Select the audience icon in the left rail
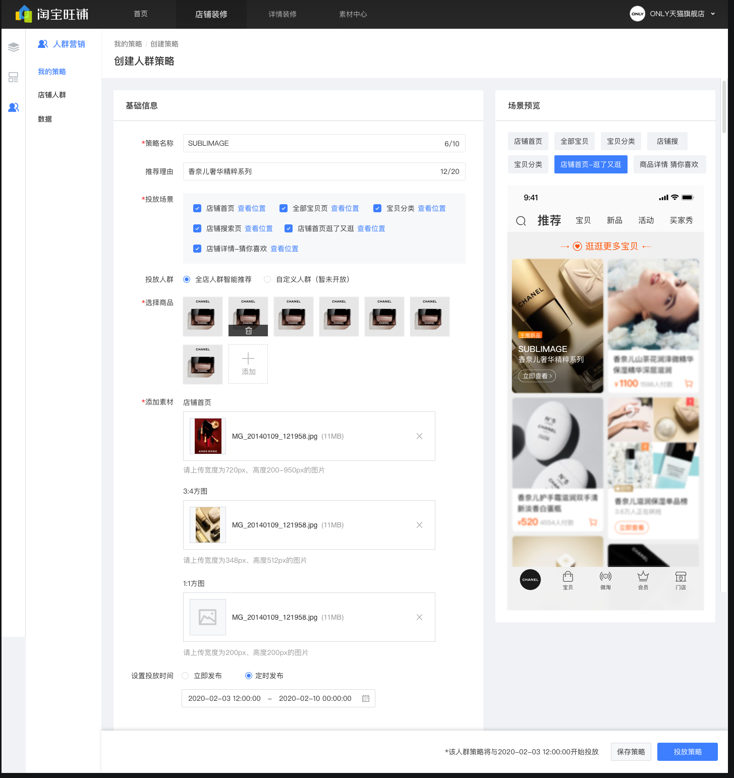 tap(14, 107)
